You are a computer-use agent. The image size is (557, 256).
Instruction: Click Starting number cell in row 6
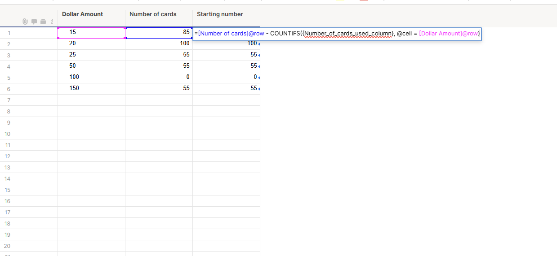(226, 89)
